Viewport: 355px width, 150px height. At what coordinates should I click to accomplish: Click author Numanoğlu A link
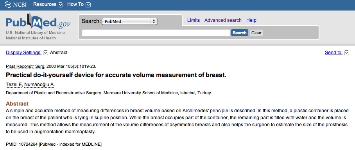pos(39,85)
